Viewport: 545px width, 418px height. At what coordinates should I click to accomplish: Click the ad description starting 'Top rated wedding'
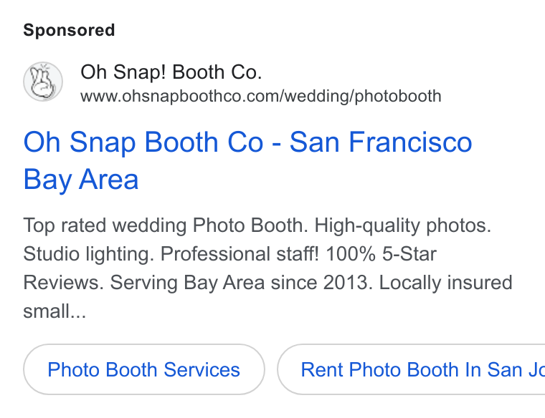[267, 268]
